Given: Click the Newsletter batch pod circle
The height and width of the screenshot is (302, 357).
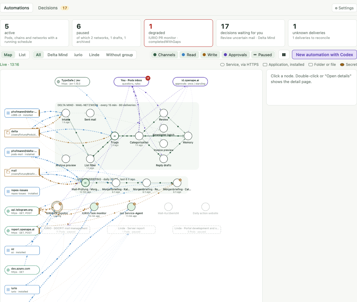Looking at the screenshot, I should tap(163, 128).
